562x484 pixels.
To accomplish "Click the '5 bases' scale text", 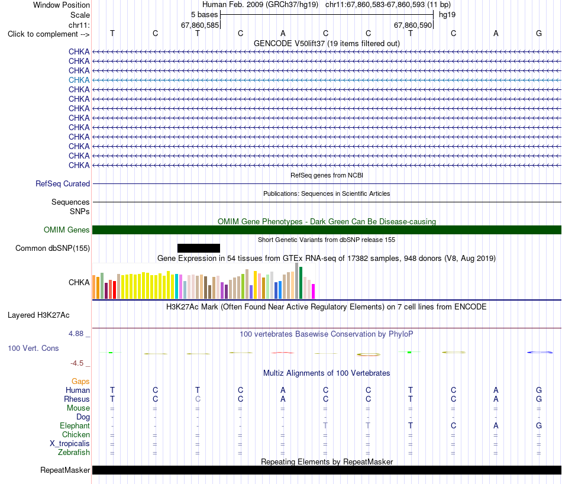I will point(204,15).
